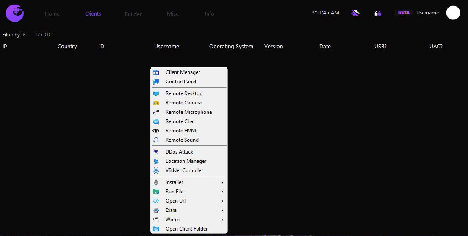Click the Remote Sound headphones icon
The image size is (468, 236).
156,140
